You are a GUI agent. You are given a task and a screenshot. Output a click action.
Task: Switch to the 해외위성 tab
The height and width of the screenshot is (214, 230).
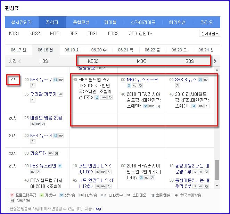177,22
